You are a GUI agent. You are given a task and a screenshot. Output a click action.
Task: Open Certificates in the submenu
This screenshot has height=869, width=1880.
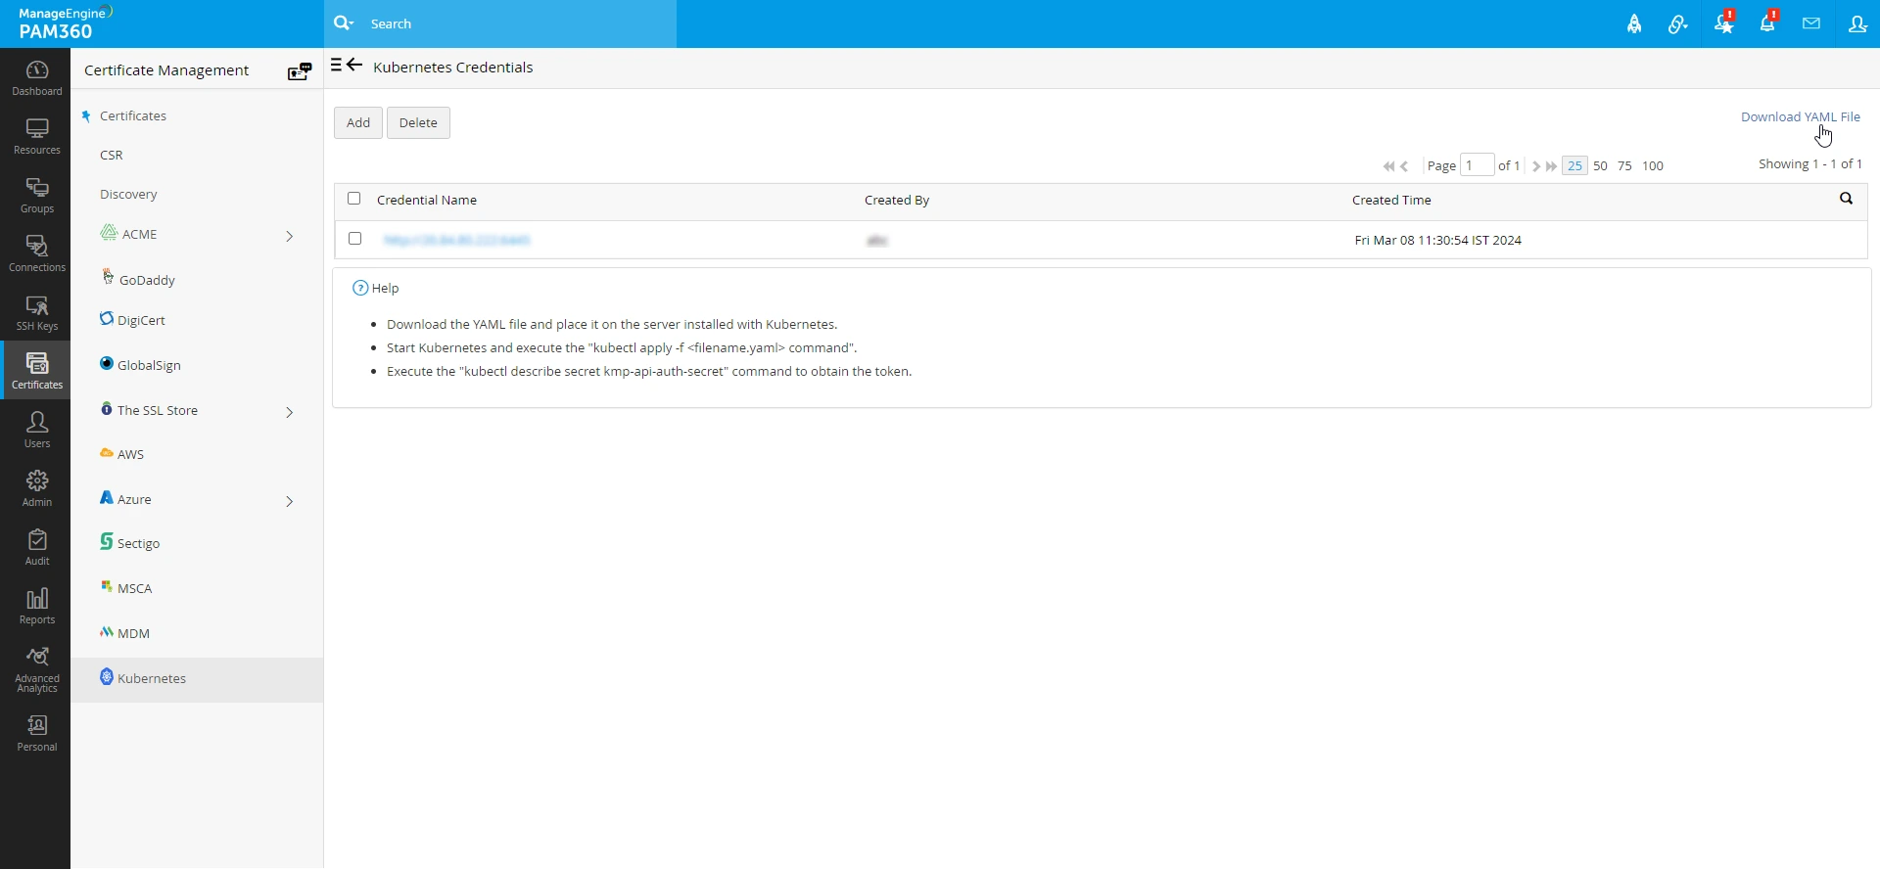coord(133,115)
